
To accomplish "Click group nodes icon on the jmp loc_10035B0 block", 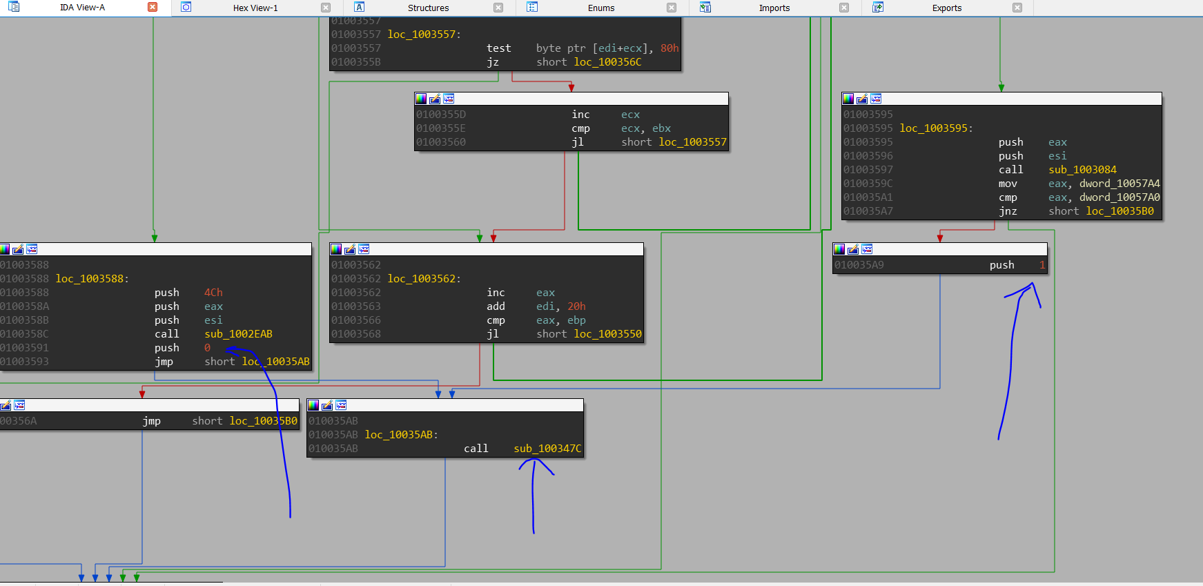I will [x=19, y=405].
